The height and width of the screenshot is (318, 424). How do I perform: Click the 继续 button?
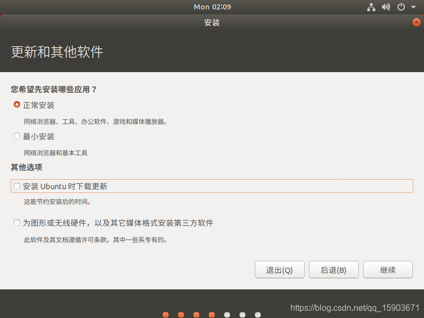(x=388, y=270)
